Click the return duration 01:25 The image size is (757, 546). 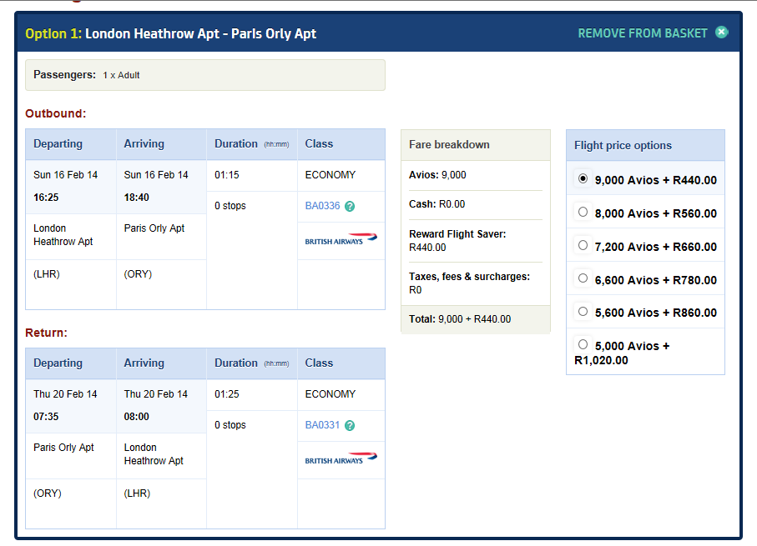[x=227, y=394]
